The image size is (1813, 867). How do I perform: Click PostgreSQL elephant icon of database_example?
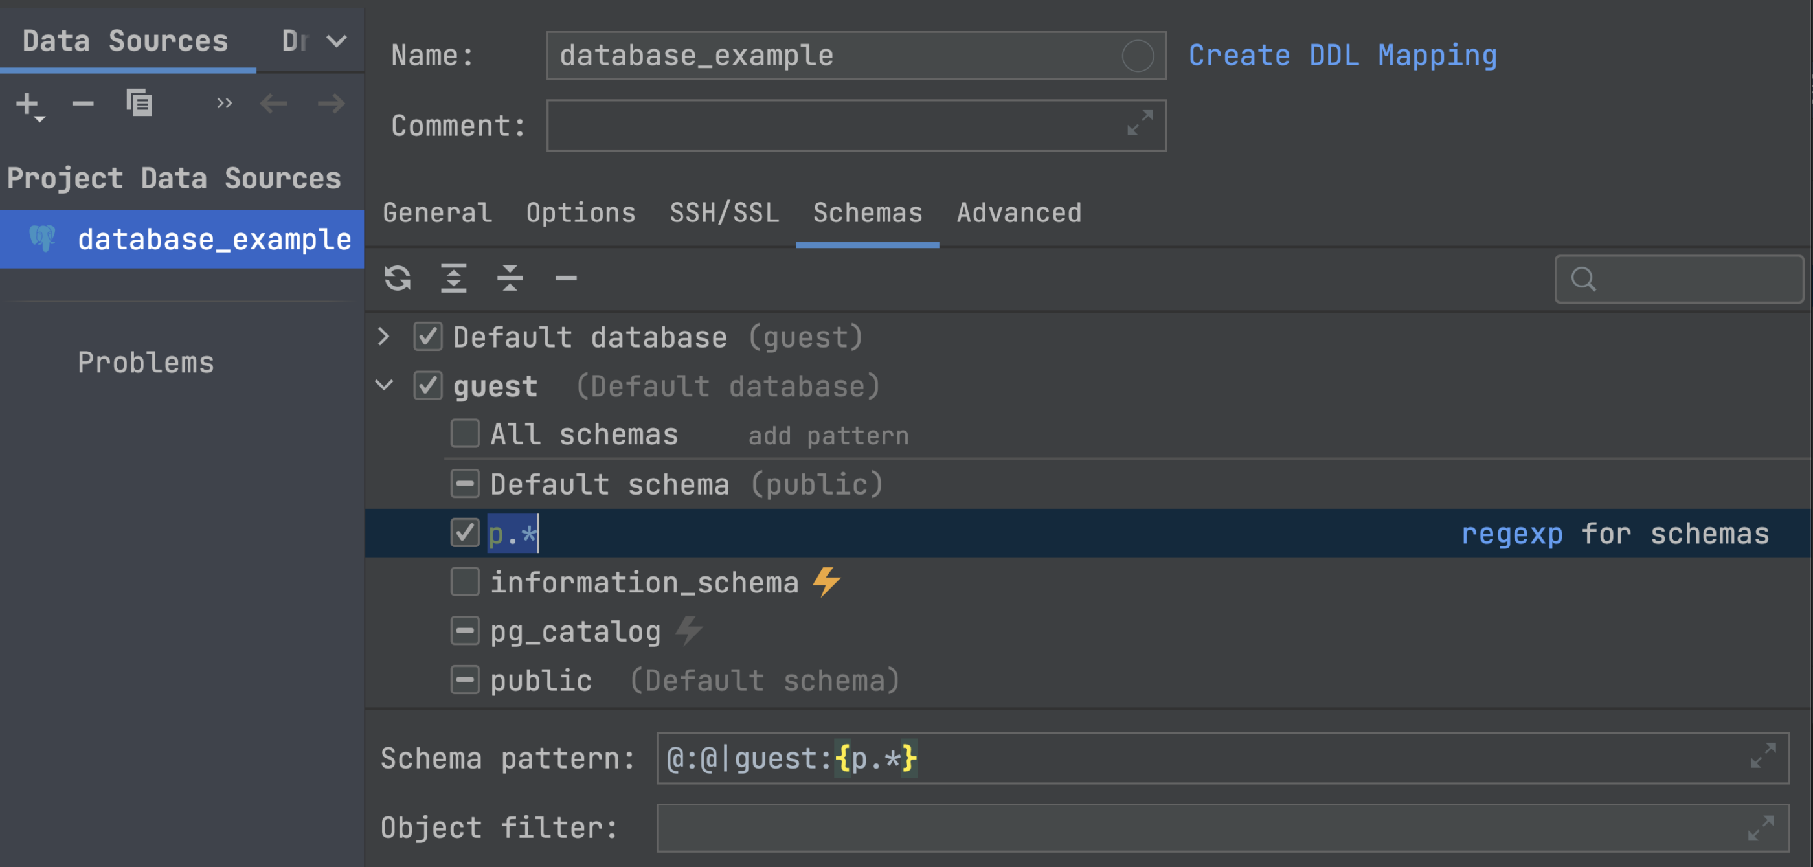coord(43,240)
